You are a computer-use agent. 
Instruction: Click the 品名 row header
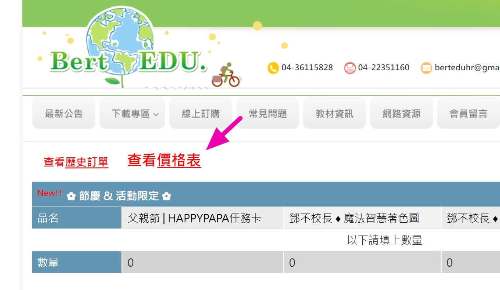tap(77, 218)
